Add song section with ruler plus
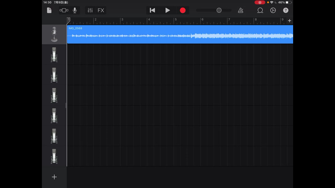335x188 pixels. [x=290, y=21]
